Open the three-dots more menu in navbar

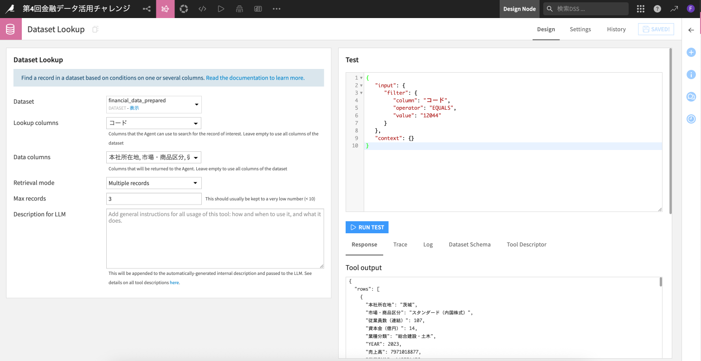(x=277, y=9)
